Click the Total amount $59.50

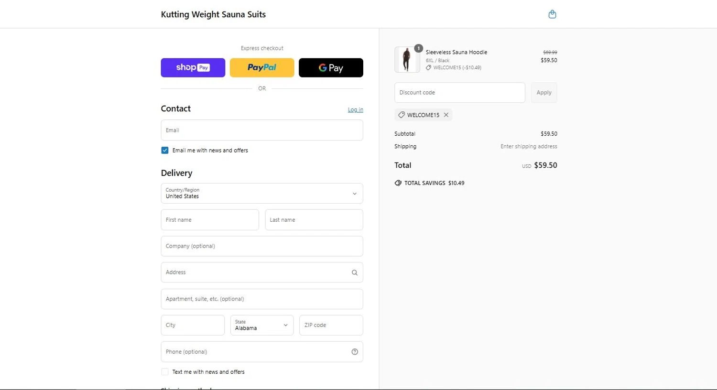coord(545,165)
